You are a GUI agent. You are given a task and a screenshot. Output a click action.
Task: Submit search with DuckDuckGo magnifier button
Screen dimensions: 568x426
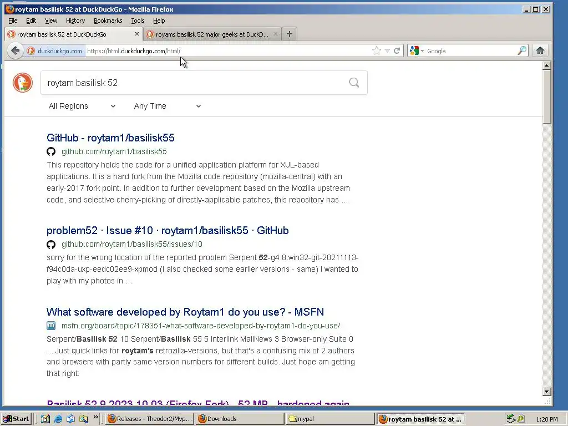(x=354, y=83)
